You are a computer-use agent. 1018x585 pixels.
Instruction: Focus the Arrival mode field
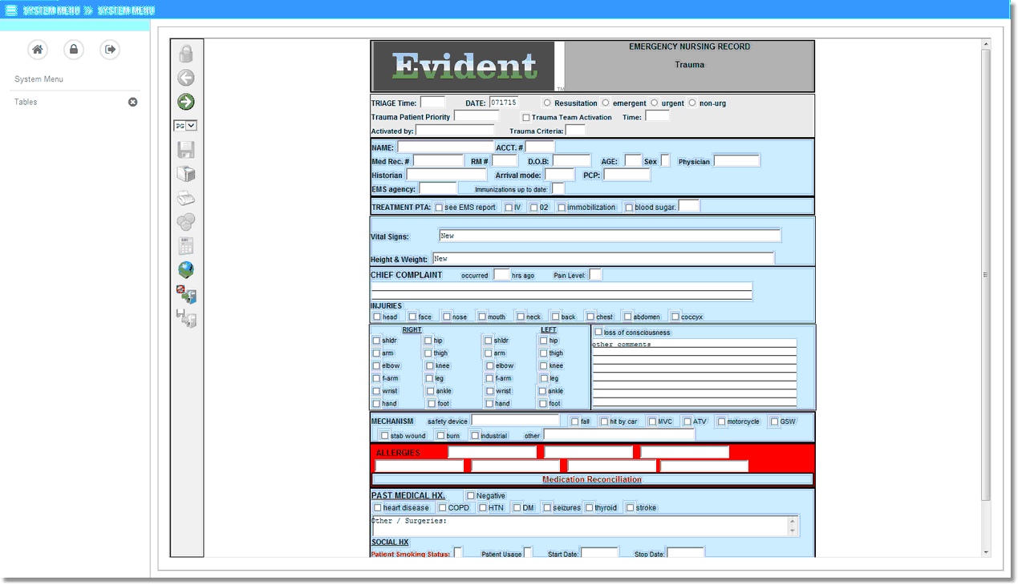560,175
